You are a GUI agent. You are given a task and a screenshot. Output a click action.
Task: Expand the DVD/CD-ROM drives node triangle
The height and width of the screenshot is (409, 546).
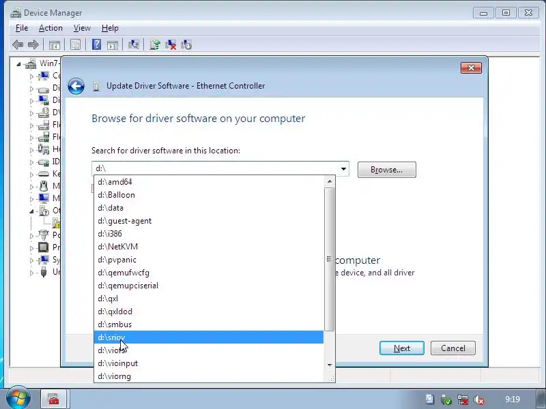point(31,113)
